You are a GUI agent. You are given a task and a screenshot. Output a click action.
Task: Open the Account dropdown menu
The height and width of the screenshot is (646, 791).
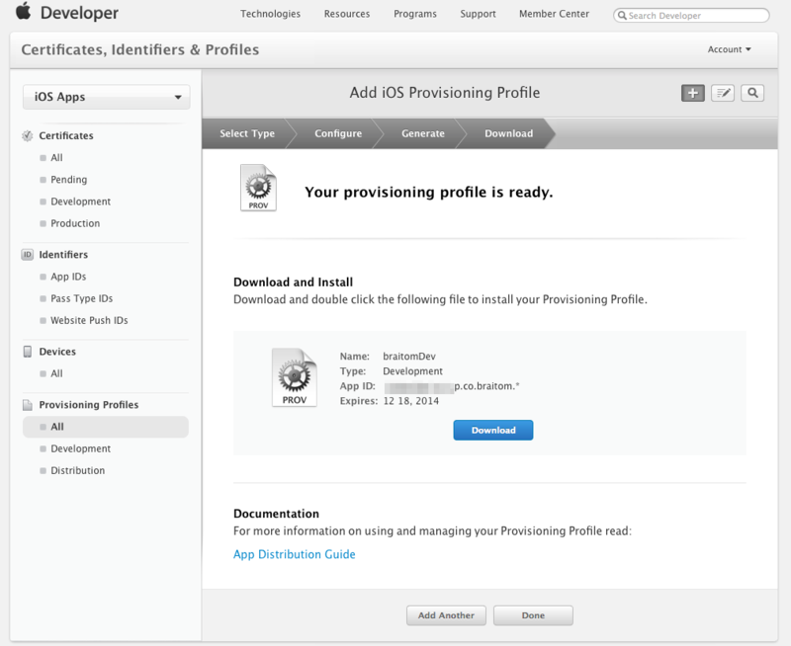pos(729,49)
